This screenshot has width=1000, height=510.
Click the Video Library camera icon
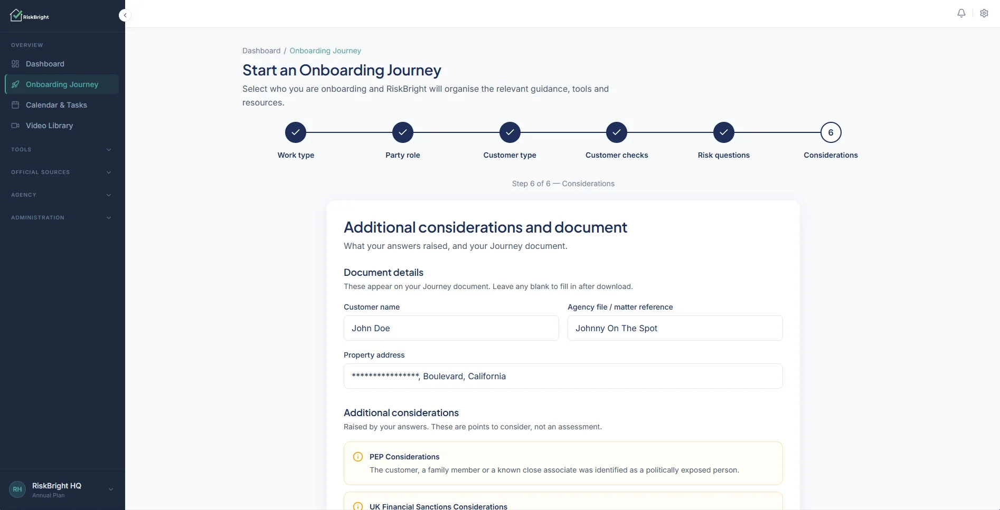pyautogui.click(x=15, y=126)
